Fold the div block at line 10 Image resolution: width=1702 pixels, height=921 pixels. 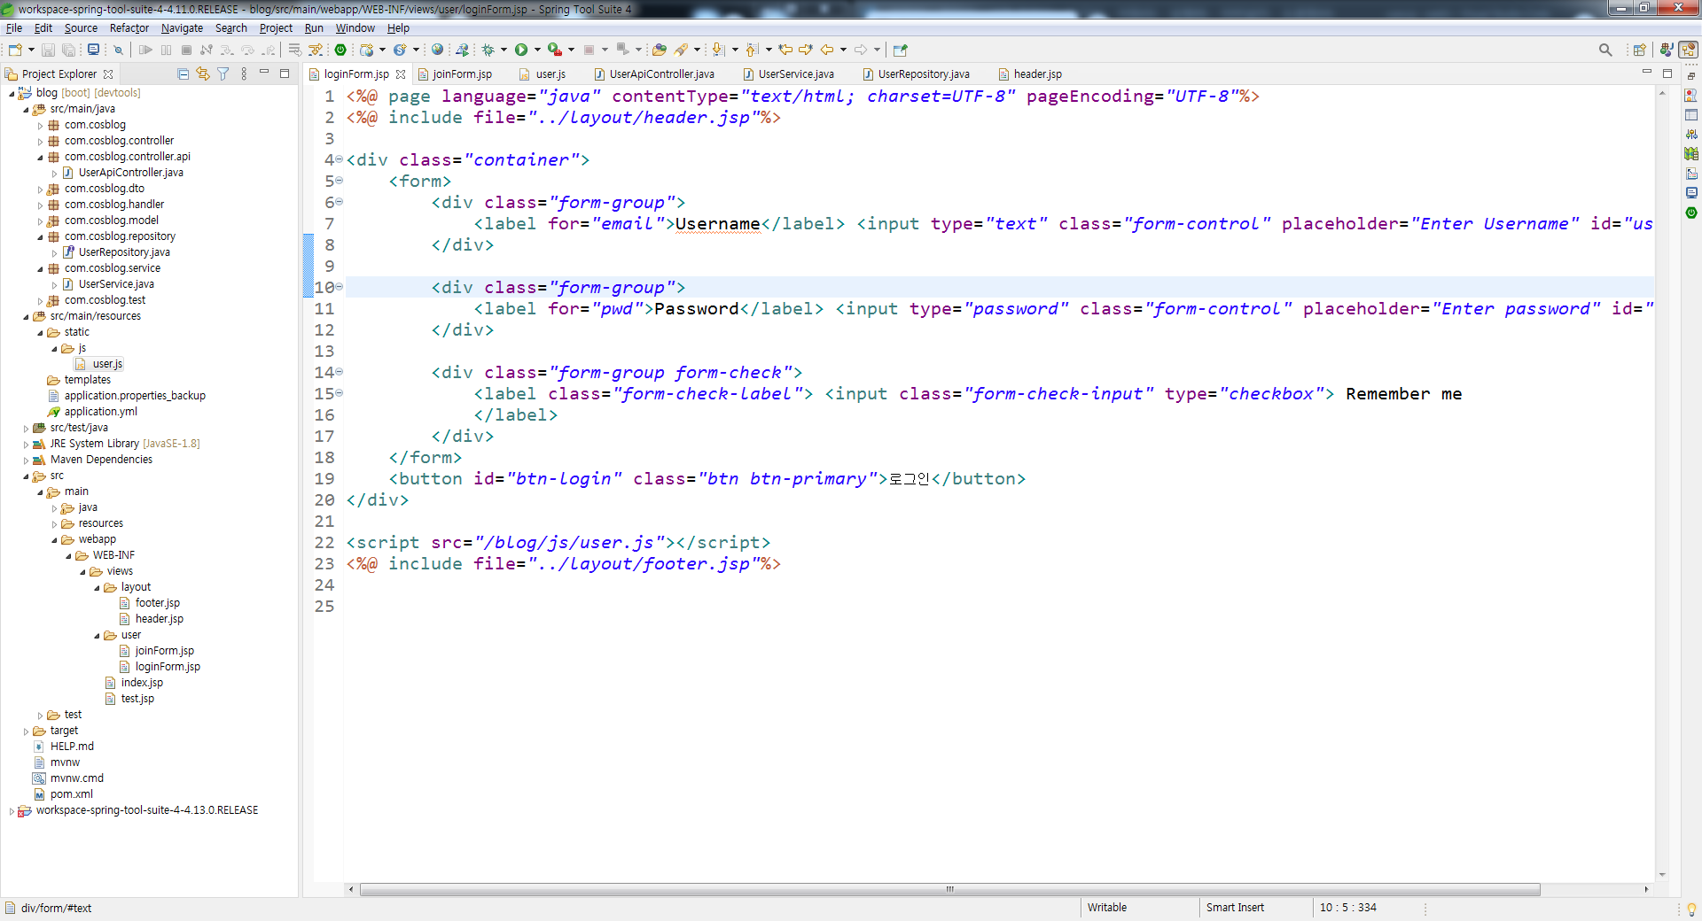point(339,287)
